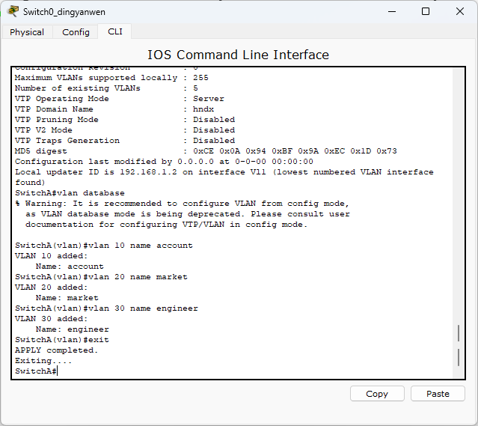Click the 'VLAN 10 added:' line
Screen dimensions: 478x426
[51, 256]
